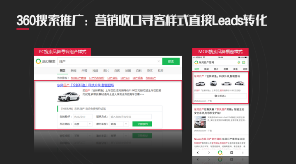Select the mobile 地图 tab
Screen dimensions: 296x164
tap(245, 69)
